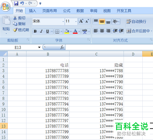The height and width of the screenshot is (140, 153).
Task: Toggle bold formatting
Action: pos(35,31)
